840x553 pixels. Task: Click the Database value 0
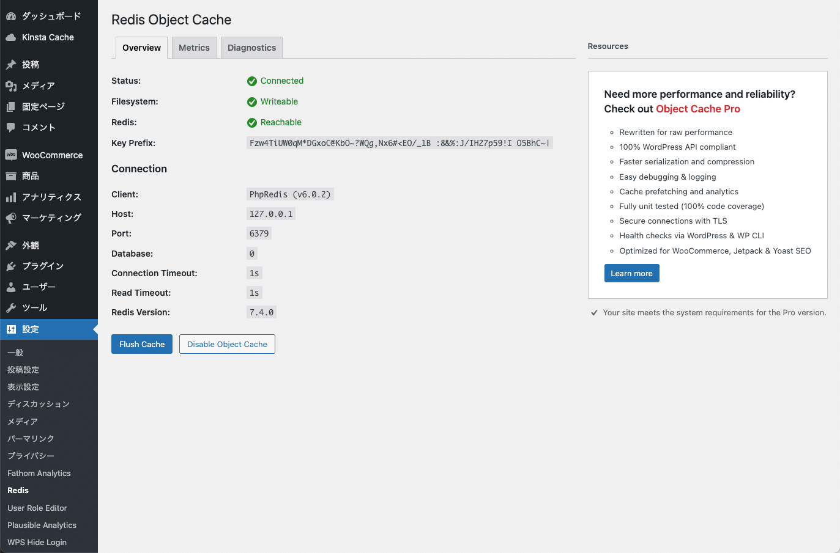tap(252, 254)
